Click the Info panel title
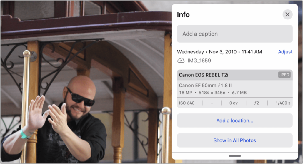 click(x=183, y=15)
